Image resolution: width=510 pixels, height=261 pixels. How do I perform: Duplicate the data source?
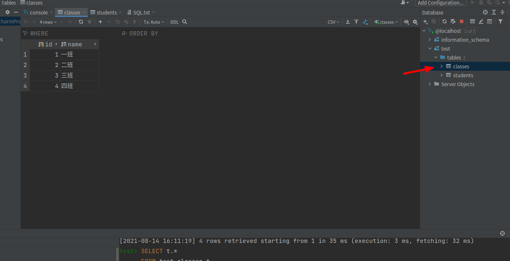(x=434, y=22)
